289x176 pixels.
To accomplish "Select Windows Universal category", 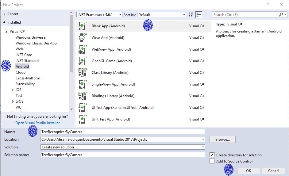I will 31,37.
